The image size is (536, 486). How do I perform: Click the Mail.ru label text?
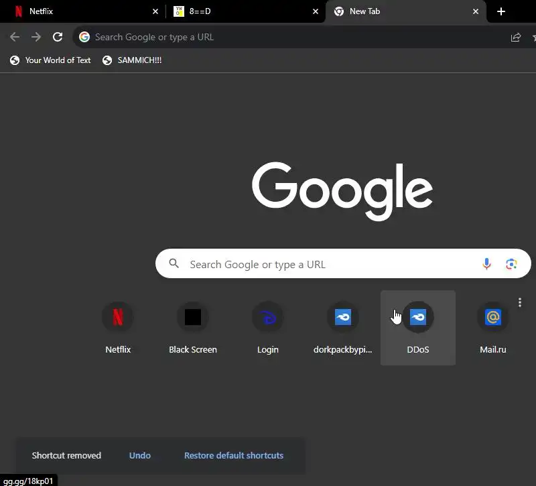[493, 349]
